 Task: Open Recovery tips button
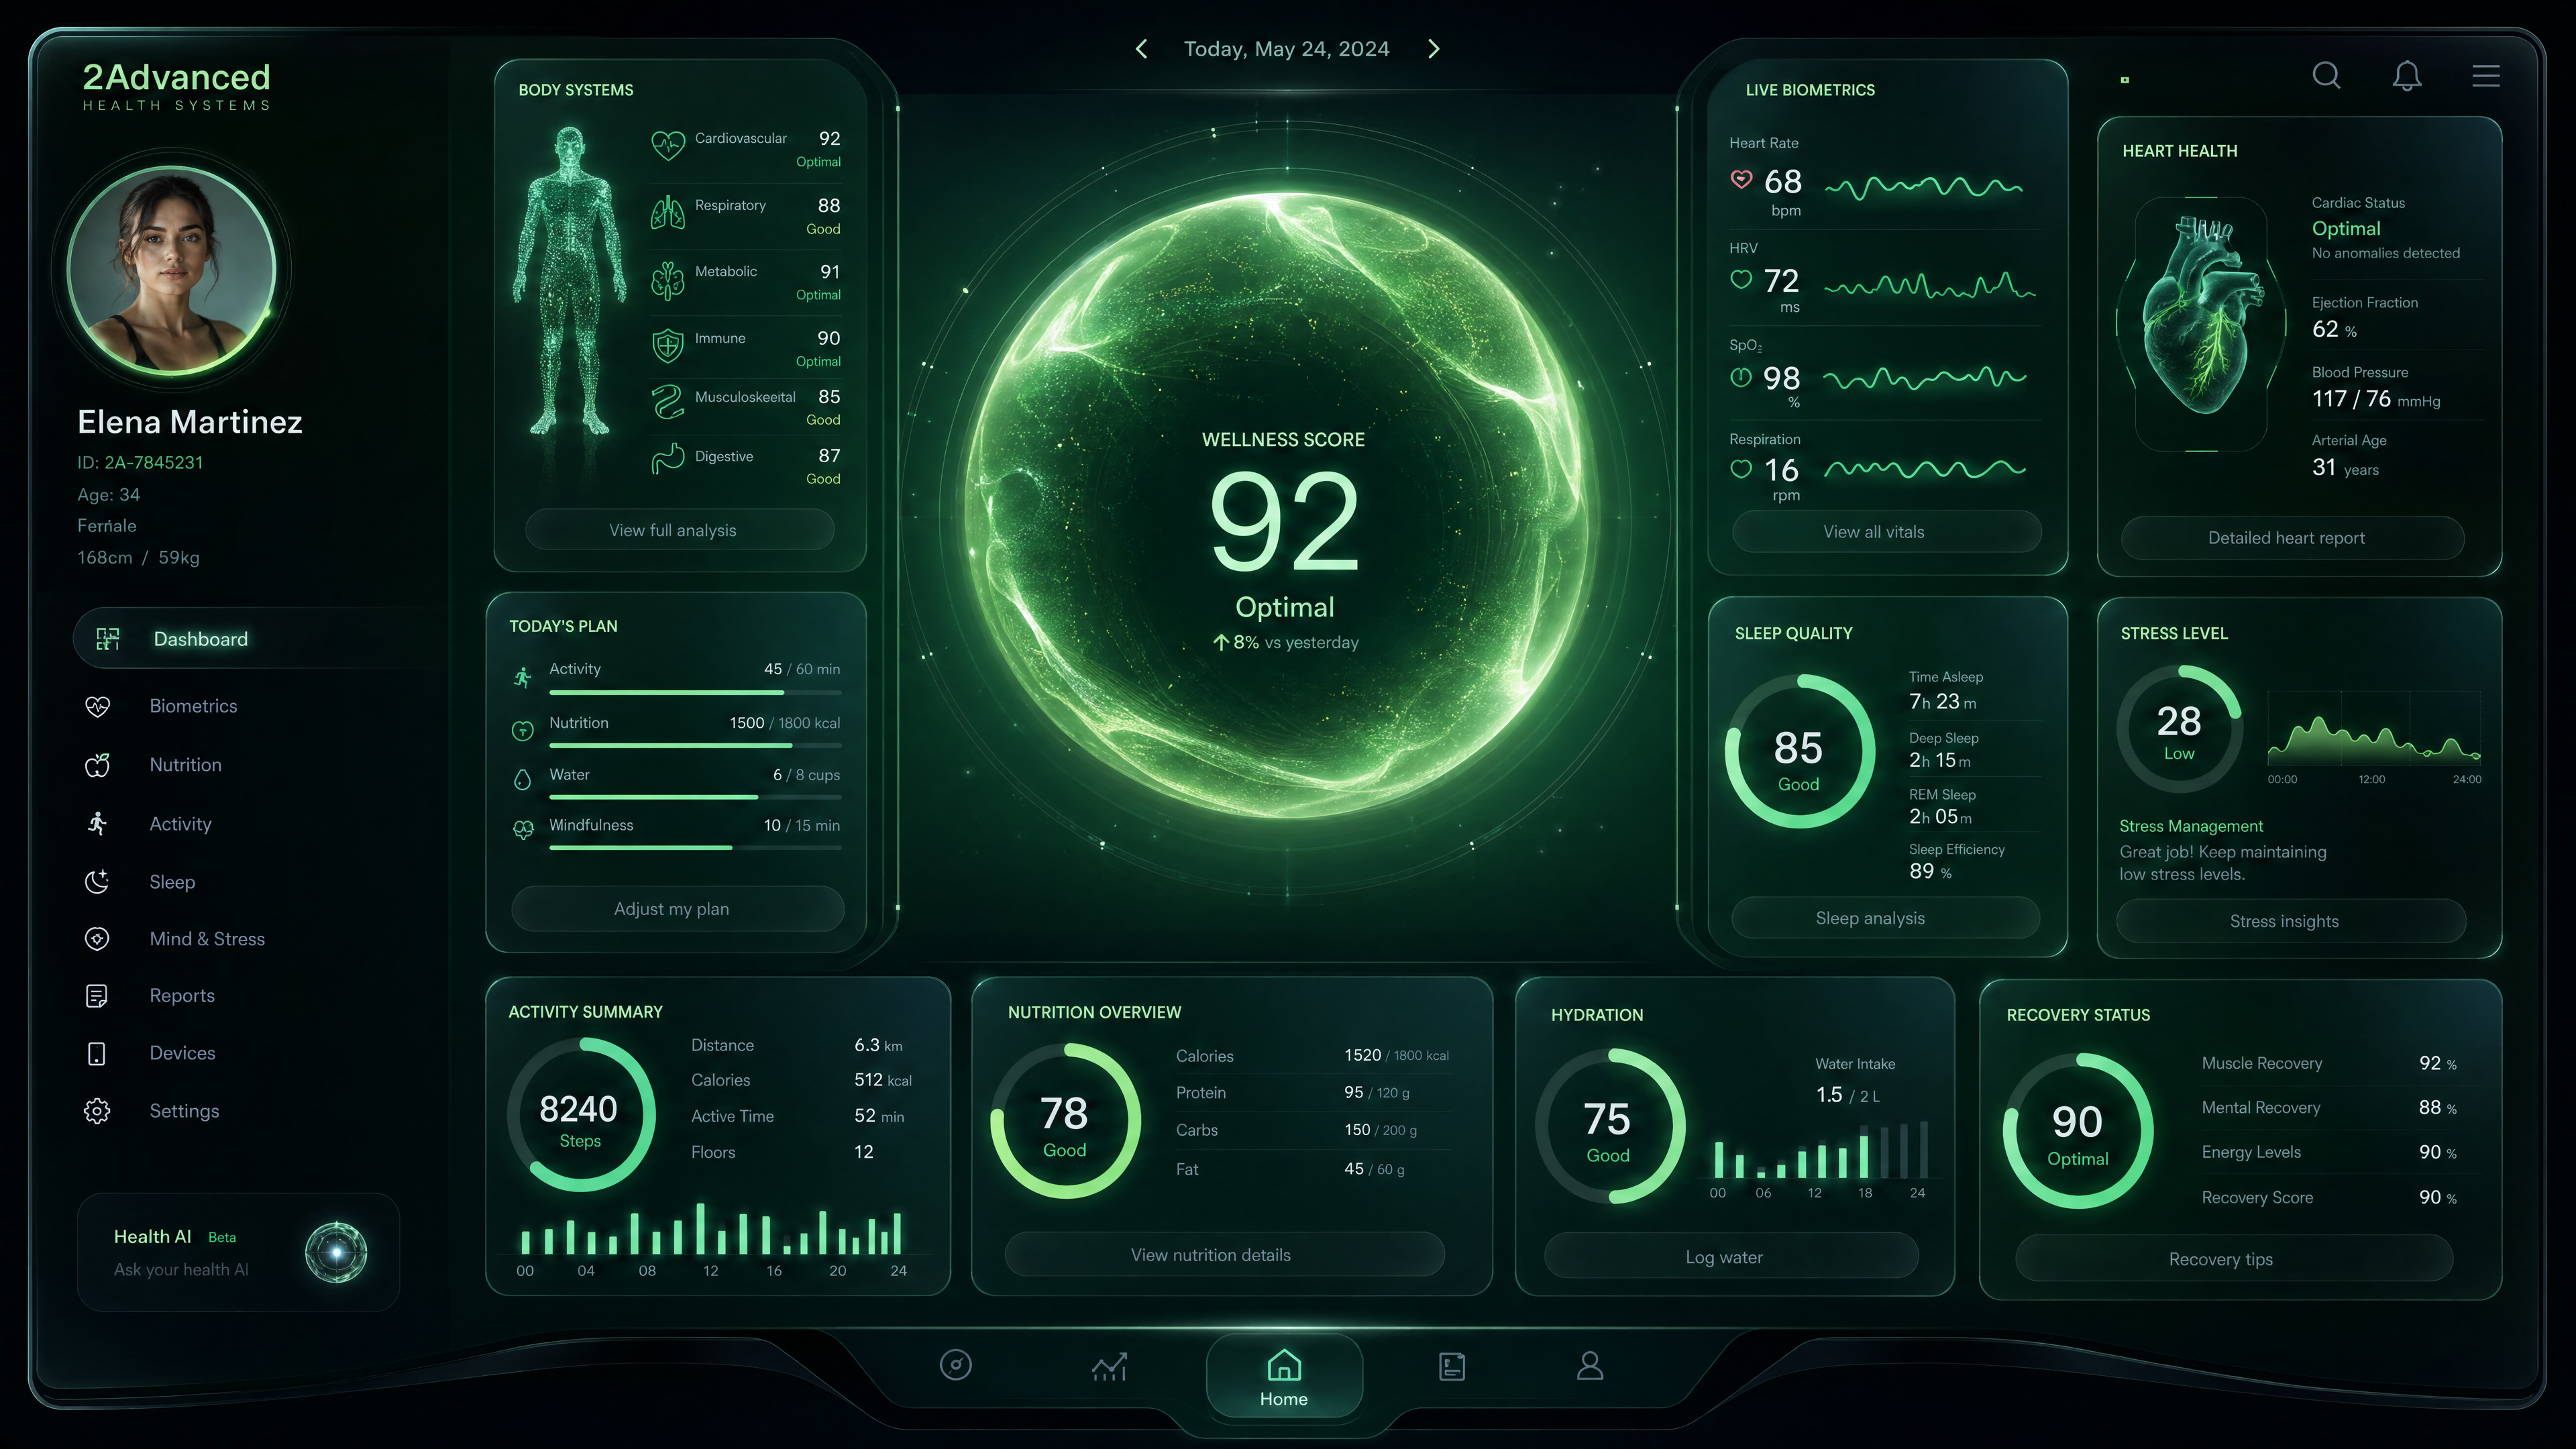pyautogui.click(x=2233, y=1259)
